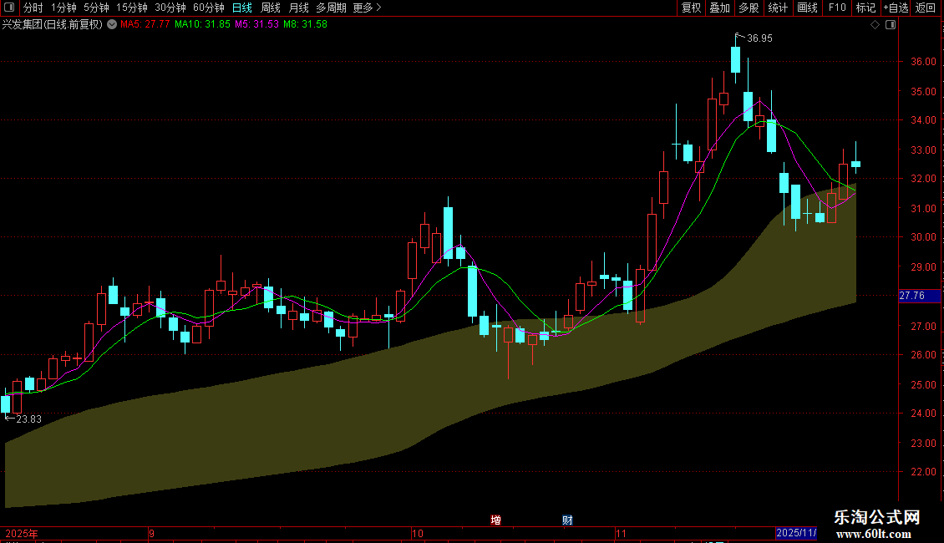Switch to 月线 monthly chart
944x543 pixels.
pos(298,8)
